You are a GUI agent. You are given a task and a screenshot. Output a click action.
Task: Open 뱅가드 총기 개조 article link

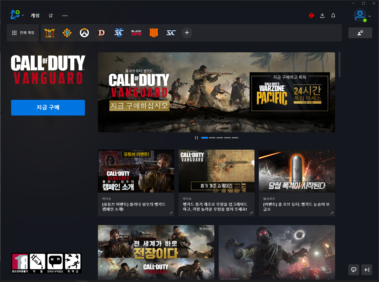[x=215, y=207]
